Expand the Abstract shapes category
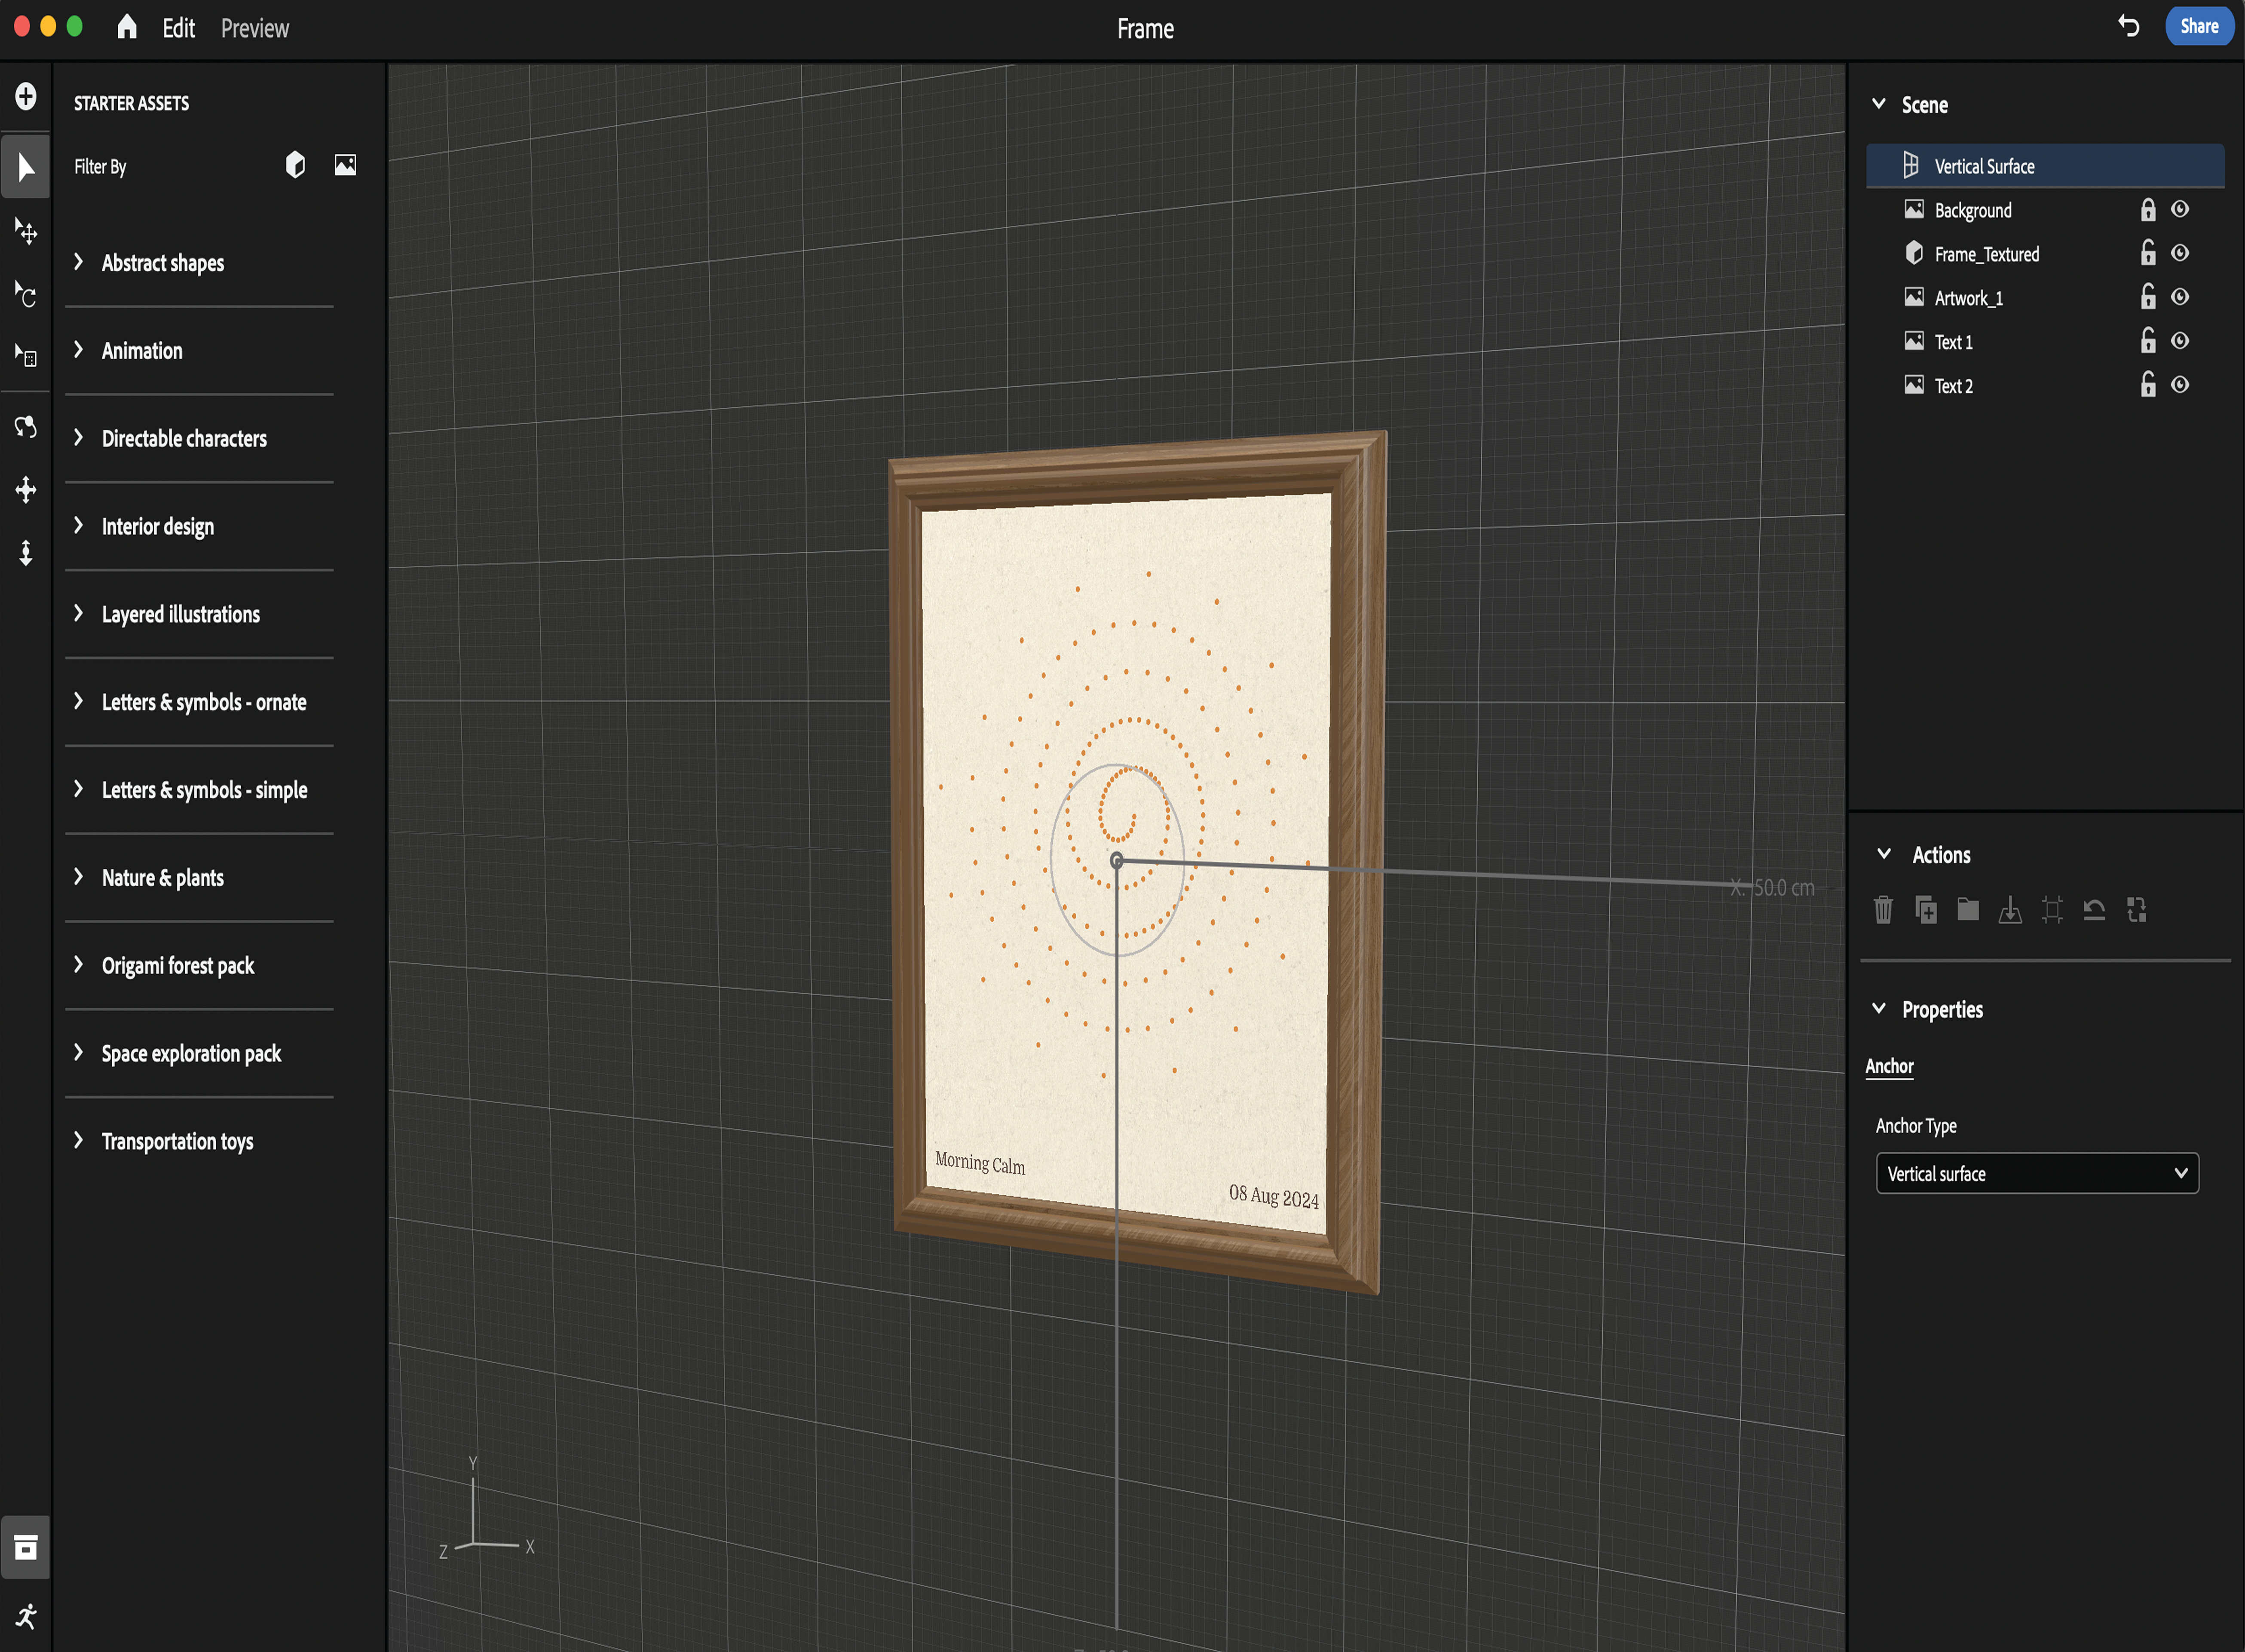 [x=162, y=263]
